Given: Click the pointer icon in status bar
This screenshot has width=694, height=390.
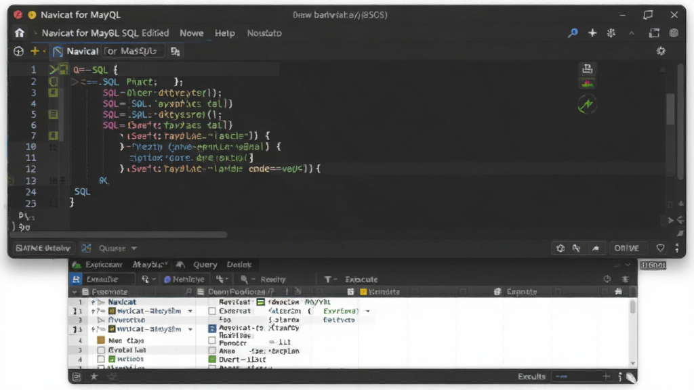Looking at the screenshot, I should pyautogui.click(x=576, y=248).
